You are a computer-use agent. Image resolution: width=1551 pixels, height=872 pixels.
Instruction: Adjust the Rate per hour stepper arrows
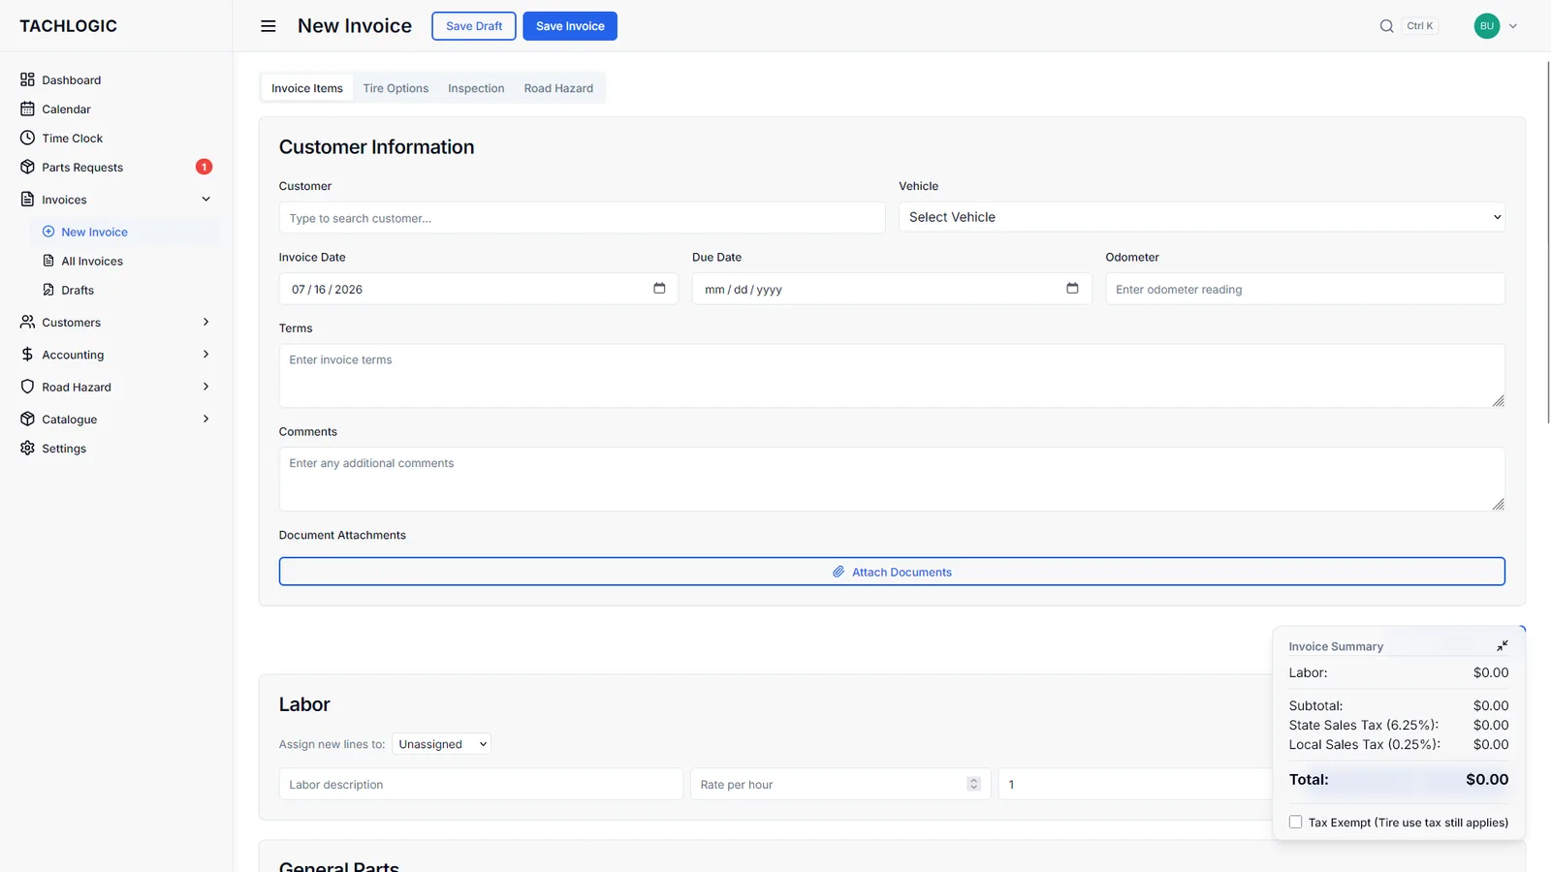pyautogui.click(x=973, y=784)
